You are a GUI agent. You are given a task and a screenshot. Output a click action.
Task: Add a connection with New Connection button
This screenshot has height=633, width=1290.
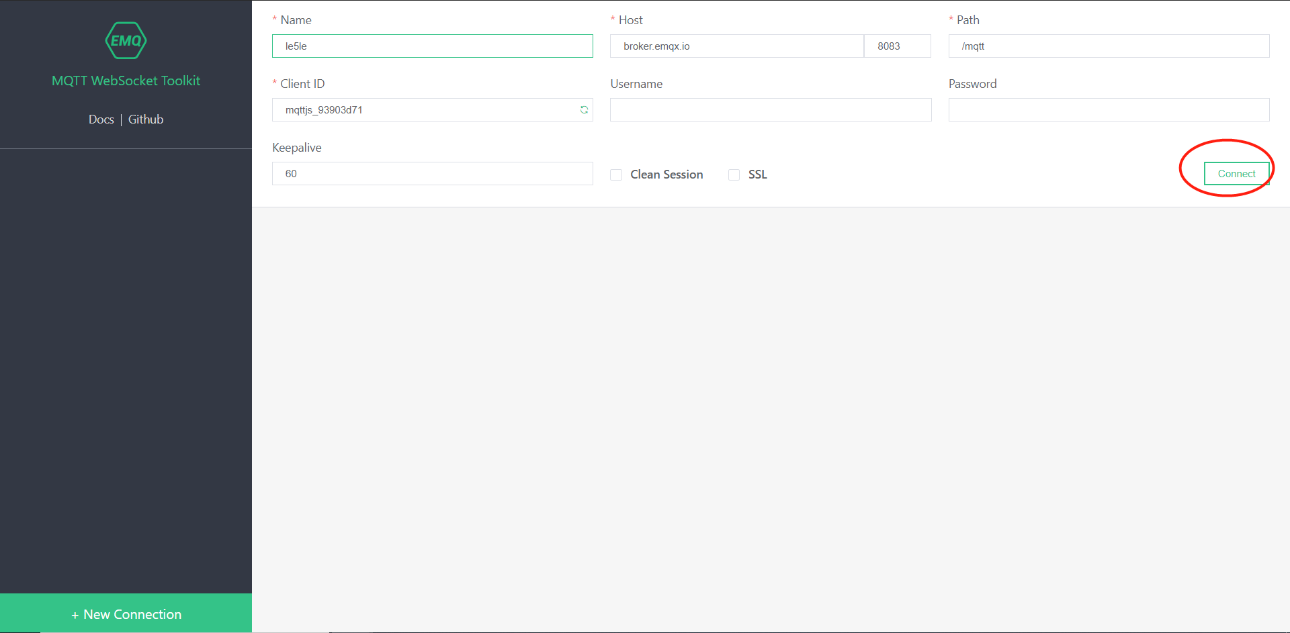(x=126, y=614)
